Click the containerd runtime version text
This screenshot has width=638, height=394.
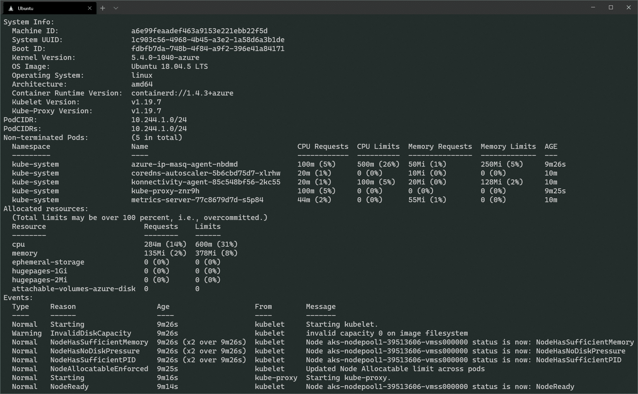[182, 93]
